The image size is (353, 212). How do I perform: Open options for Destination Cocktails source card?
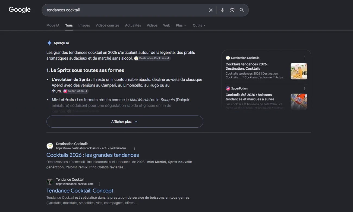tap(305, 58)
